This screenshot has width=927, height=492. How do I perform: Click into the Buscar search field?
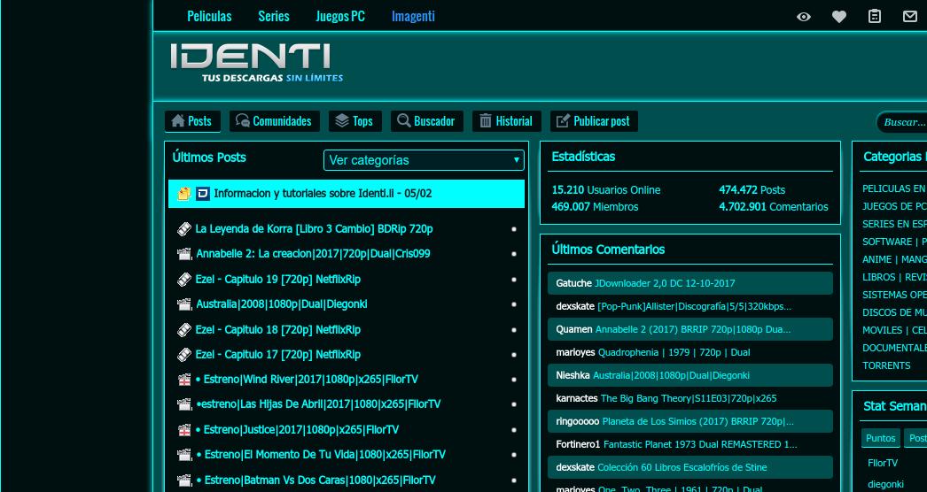tap(902, 122)
